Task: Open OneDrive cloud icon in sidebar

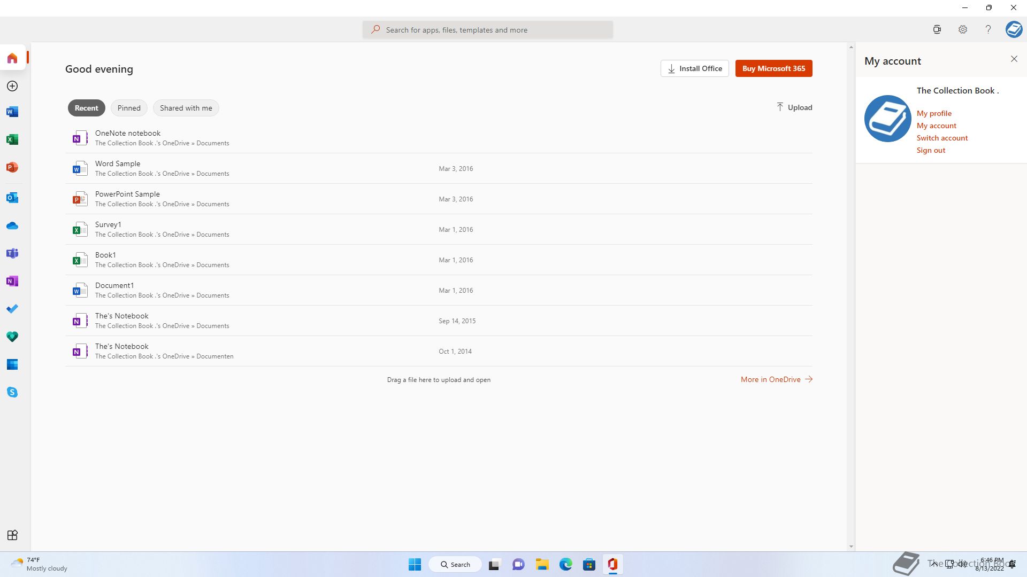Action: (x=12, y=226)
